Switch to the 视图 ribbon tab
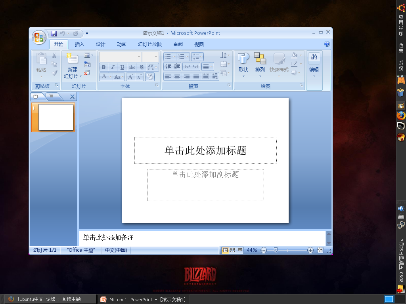 click(x=199, y=44)
